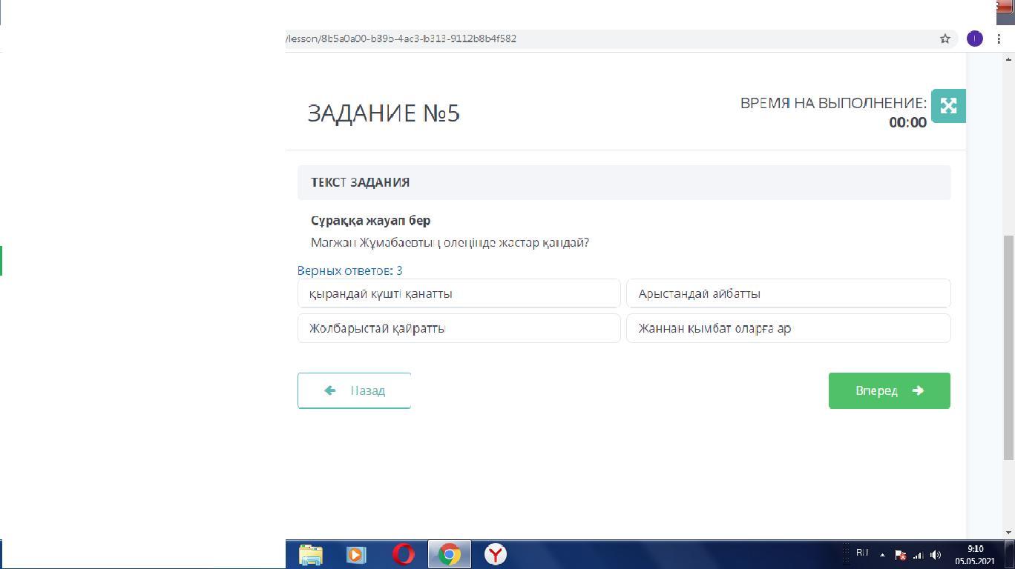
Task: Open network status in the system tray
Action: 918,555
